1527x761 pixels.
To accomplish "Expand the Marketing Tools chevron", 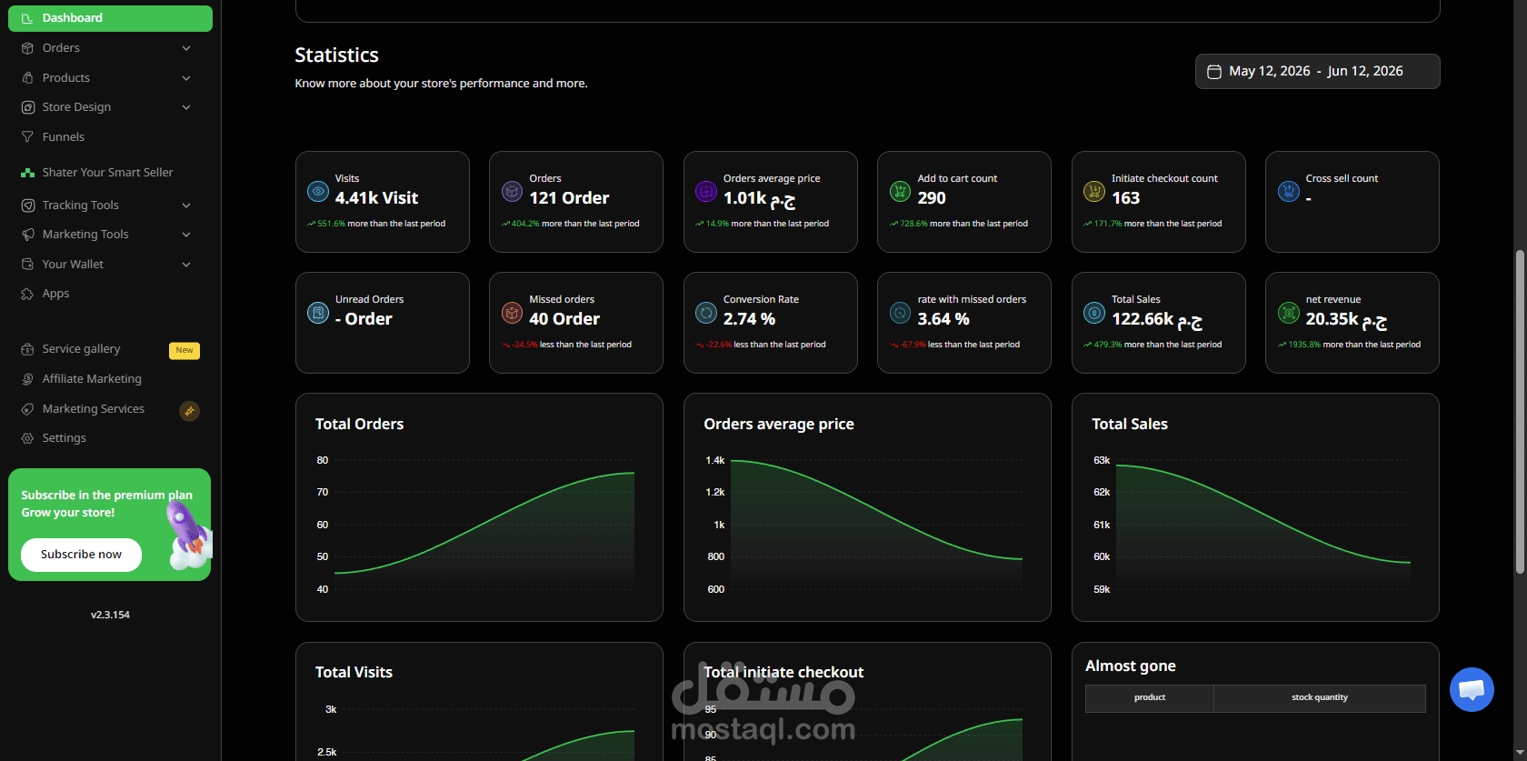I will pos(186,235).
